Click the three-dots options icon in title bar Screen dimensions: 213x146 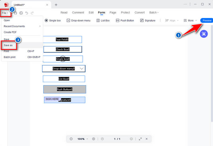[185, 4]
